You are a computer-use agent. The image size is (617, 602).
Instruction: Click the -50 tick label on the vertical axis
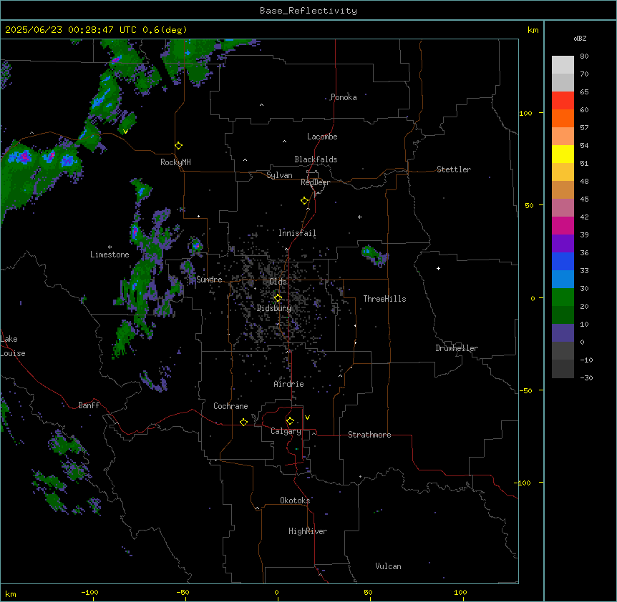(x=525, y=390)
